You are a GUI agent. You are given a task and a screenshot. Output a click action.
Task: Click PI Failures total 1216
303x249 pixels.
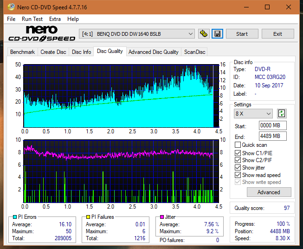pyautogui.click(x=140, y=238)
